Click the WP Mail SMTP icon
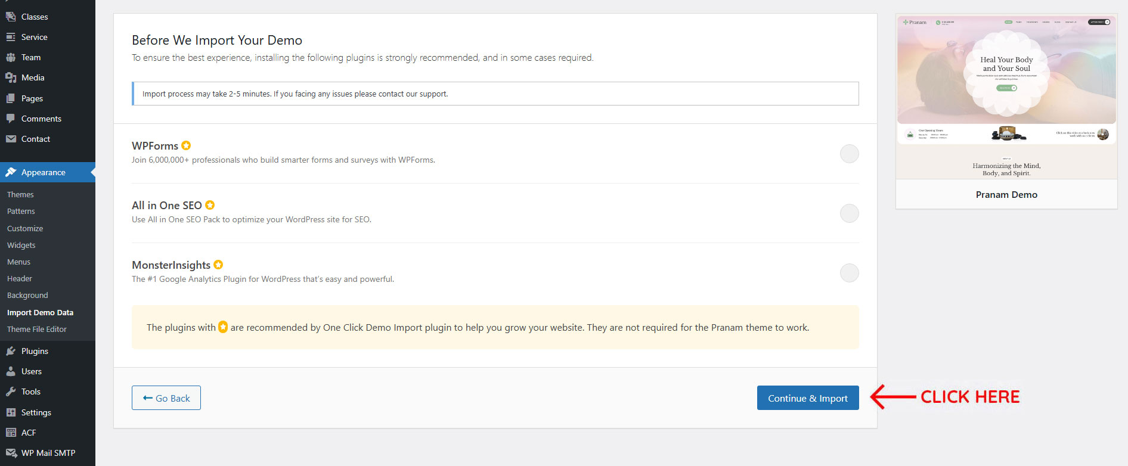The image size is (1128, 466). coord(11,453)
